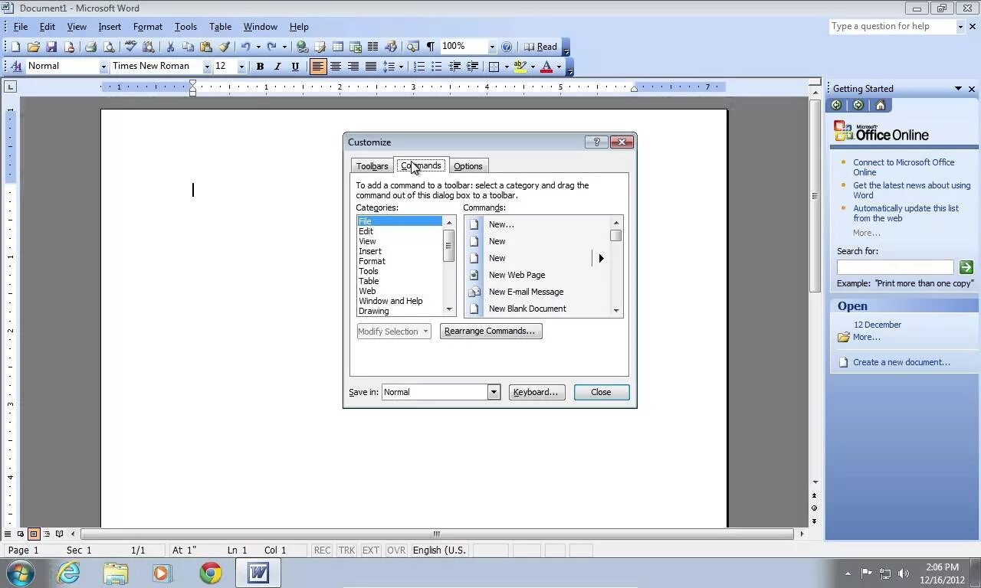This screenshot has width=981, height=588.
Task: Open Internet Explorer from the taskbar
Action: pos(68,573)
